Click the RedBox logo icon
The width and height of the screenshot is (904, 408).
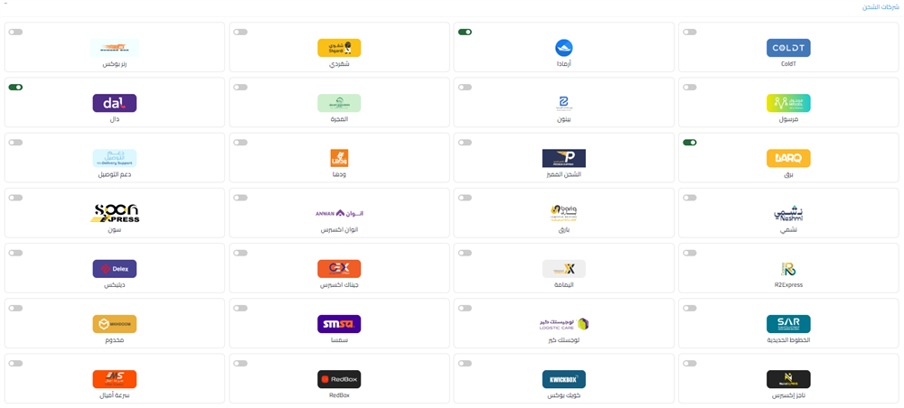[339, 379]
